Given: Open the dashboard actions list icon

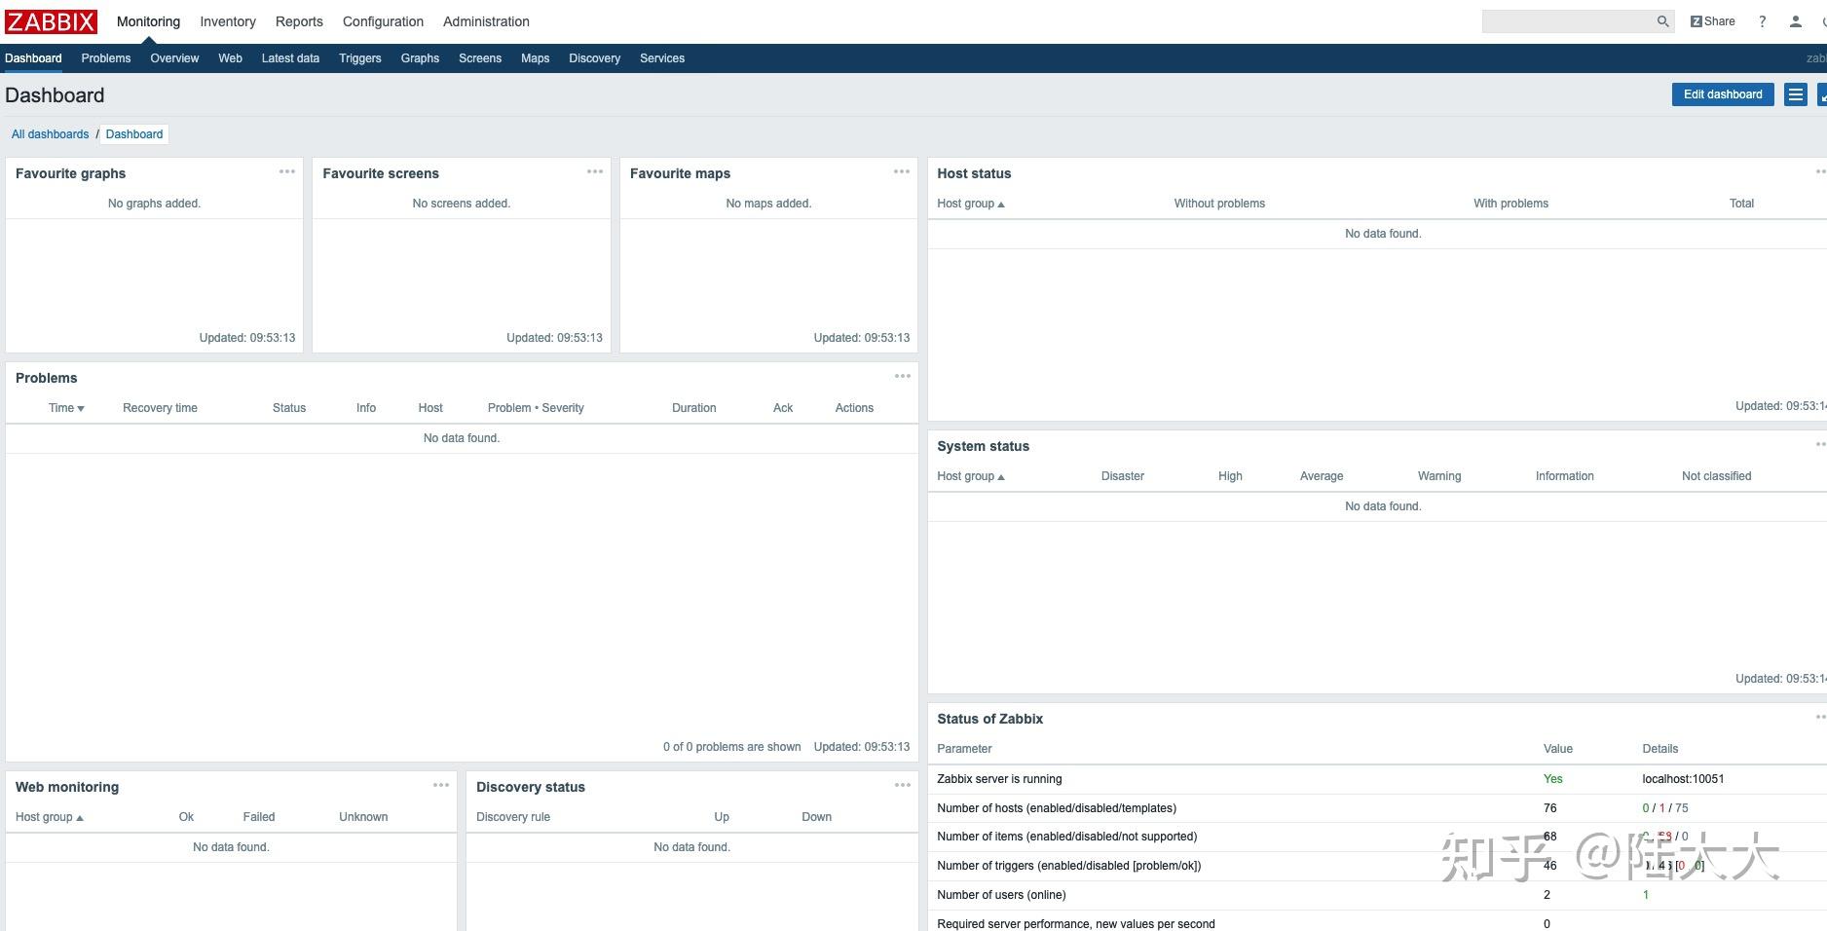Looking at the screenshot, I should [1796, 94].
